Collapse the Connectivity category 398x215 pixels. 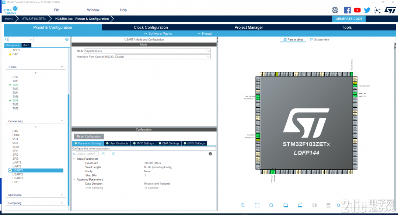(62, 121)
